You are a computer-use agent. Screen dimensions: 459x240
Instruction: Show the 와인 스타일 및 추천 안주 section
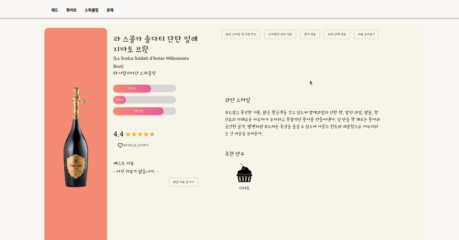pyautogui.click(x=241, y=34)
